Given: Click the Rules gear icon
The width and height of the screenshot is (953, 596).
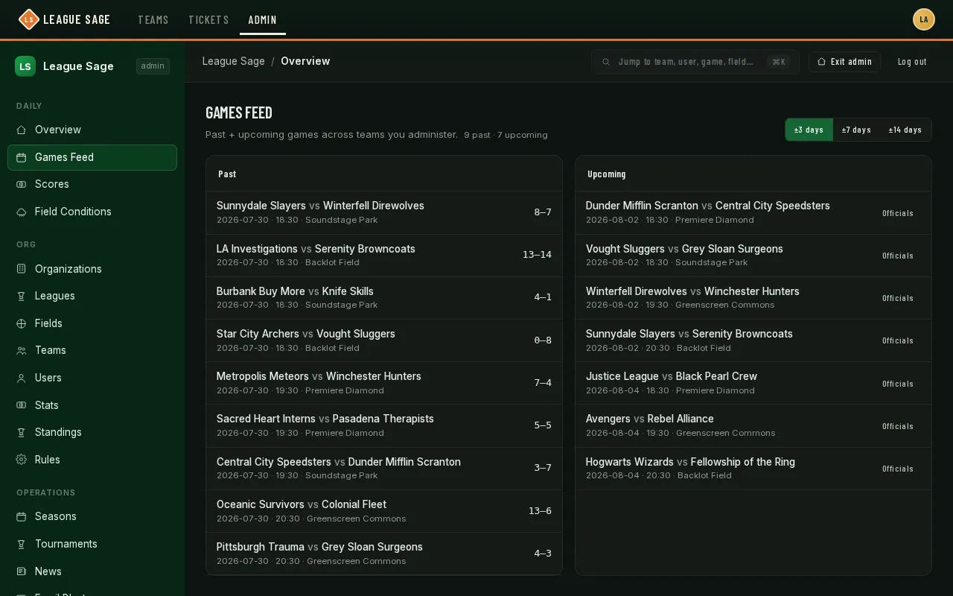Looking at the screenshot, I should (x=22, y=460).
